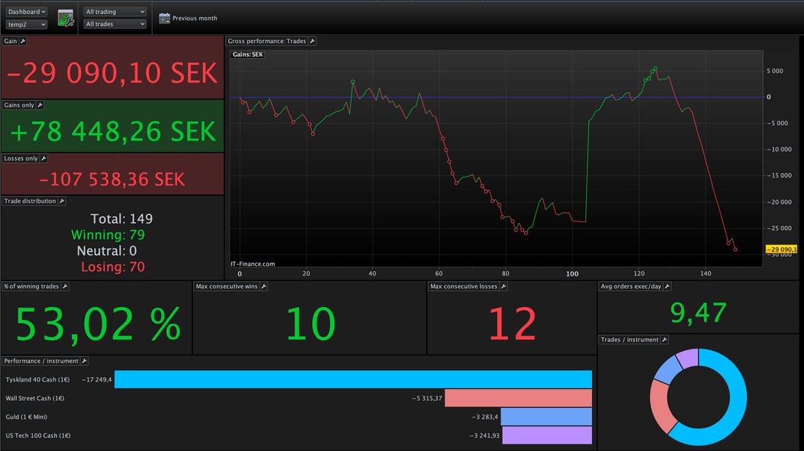Image resolution: width=804 pixels, height=451 pixels.
Task: Click the Guld (1 € Mini) performance bar
Action: click(x=546, y=417)
